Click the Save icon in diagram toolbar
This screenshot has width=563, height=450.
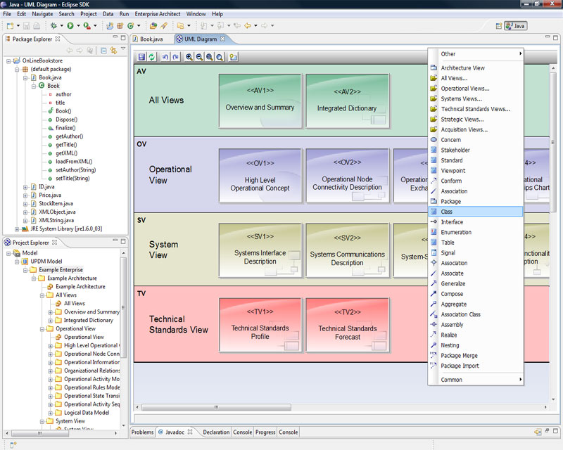(141, 57)
